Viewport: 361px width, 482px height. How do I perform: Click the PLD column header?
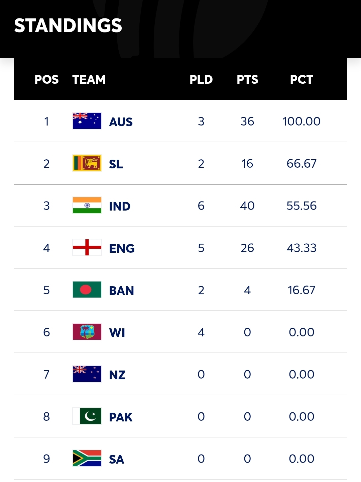(x=201, y=79)
